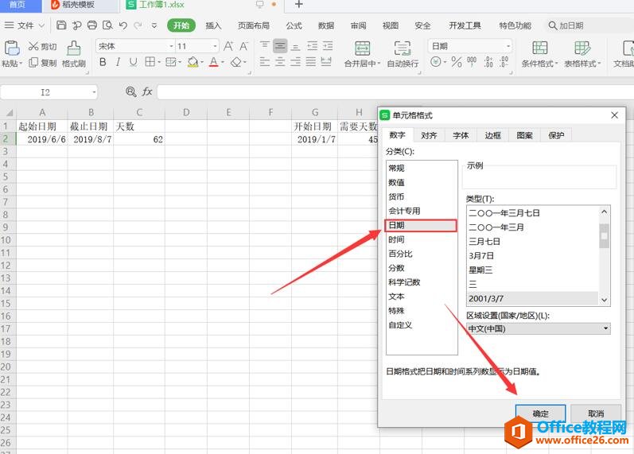Click the select-all corner of sheet
This screenshot has height=454, width=634.
point(8,112)
